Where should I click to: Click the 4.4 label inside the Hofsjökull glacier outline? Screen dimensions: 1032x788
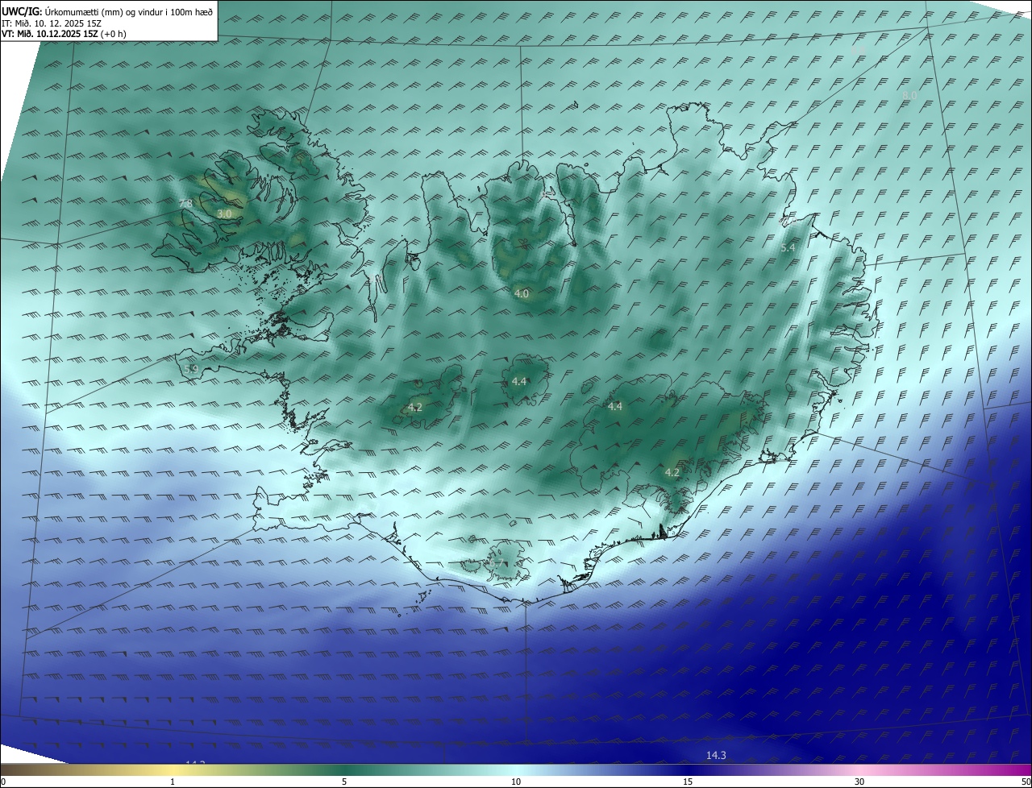(519, 381)
